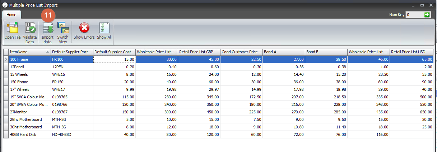Click the Band A column header
The width and height of the screenshot is (437, 152).
(284, 52)
